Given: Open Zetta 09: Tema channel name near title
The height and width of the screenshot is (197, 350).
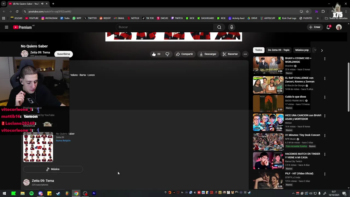Looking at the screenshot, I should (x=40, y=53).
